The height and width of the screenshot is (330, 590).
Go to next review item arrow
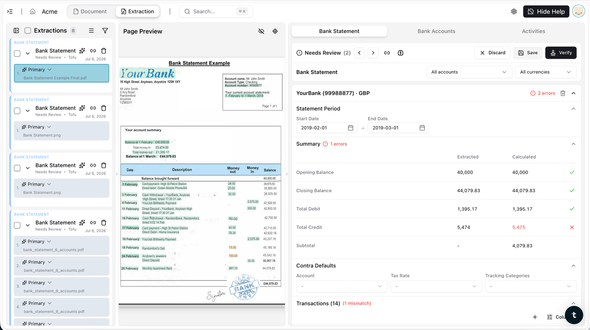point(373,53)
